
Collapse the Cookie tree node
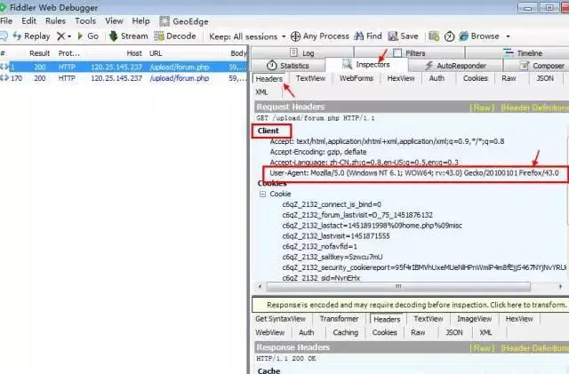(262, 195)
